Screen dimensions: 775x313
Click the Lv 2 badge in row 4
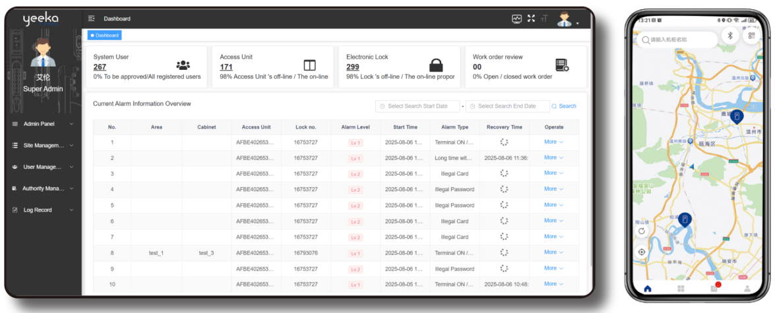(x=356, y=190)
